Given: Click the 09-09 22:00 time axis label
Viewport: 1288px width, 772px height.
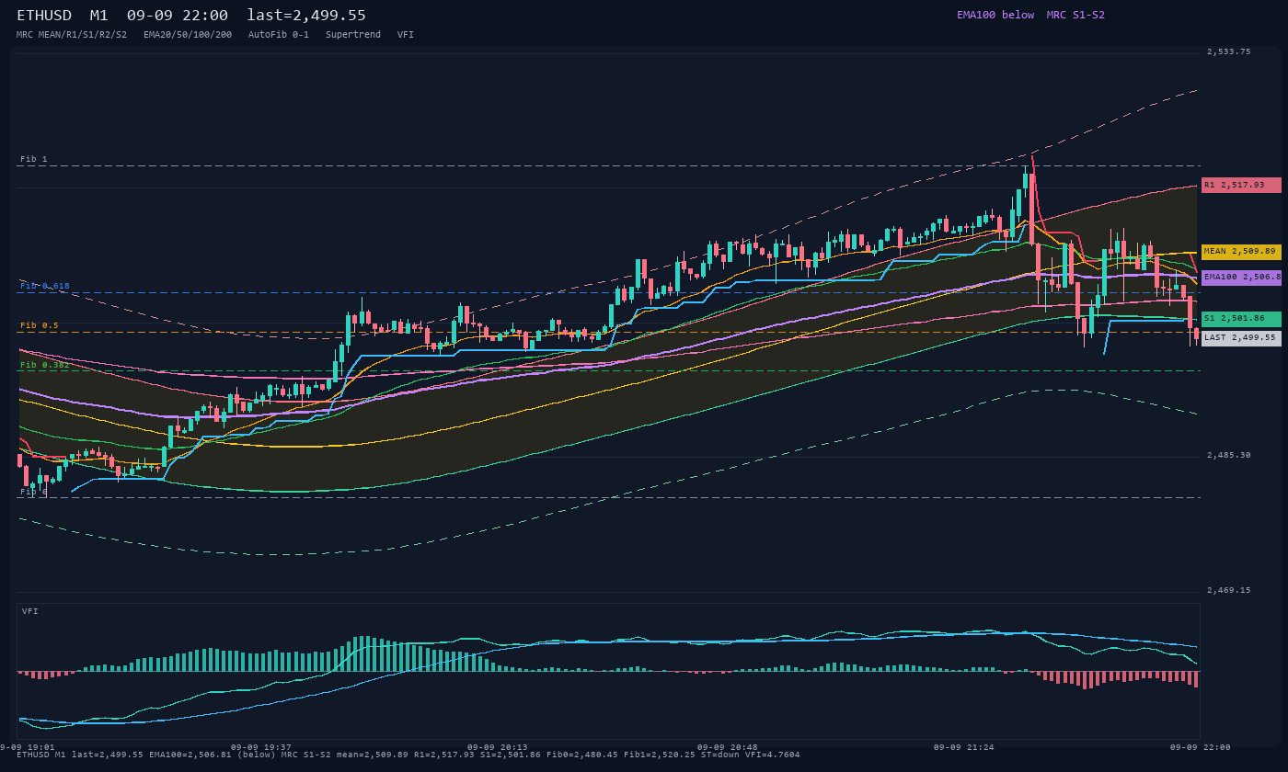Looking at the screenshot, I should click(x=1201, y=747).
